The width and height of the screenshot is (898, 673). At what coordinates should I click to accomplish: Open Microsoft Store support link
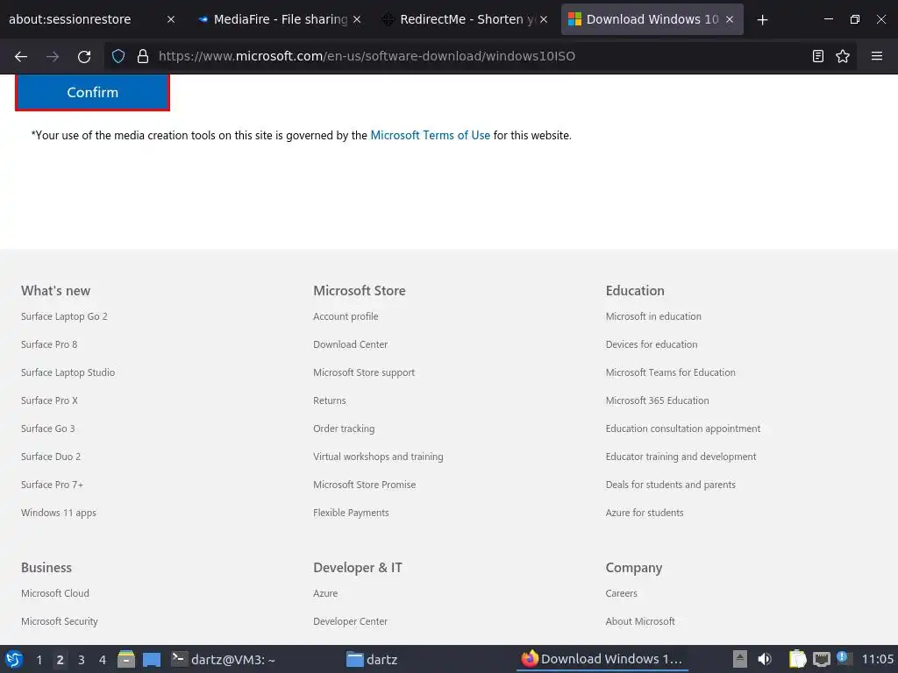[364, 372]
